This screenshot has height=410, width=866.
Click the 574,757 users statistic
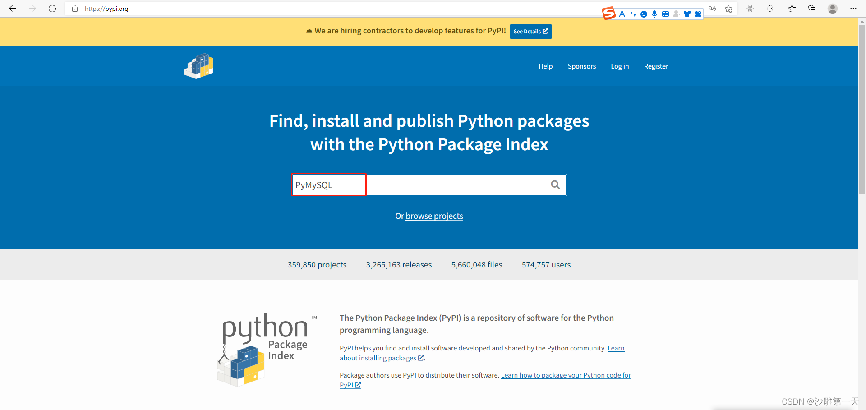tap(546, 265)
